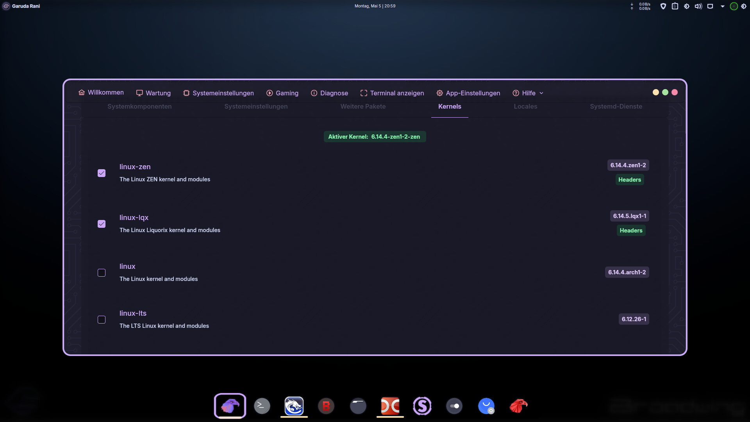Screen dimensions: 750x422
Task: Click the green circle tray indicator
Action: point(734,6)
